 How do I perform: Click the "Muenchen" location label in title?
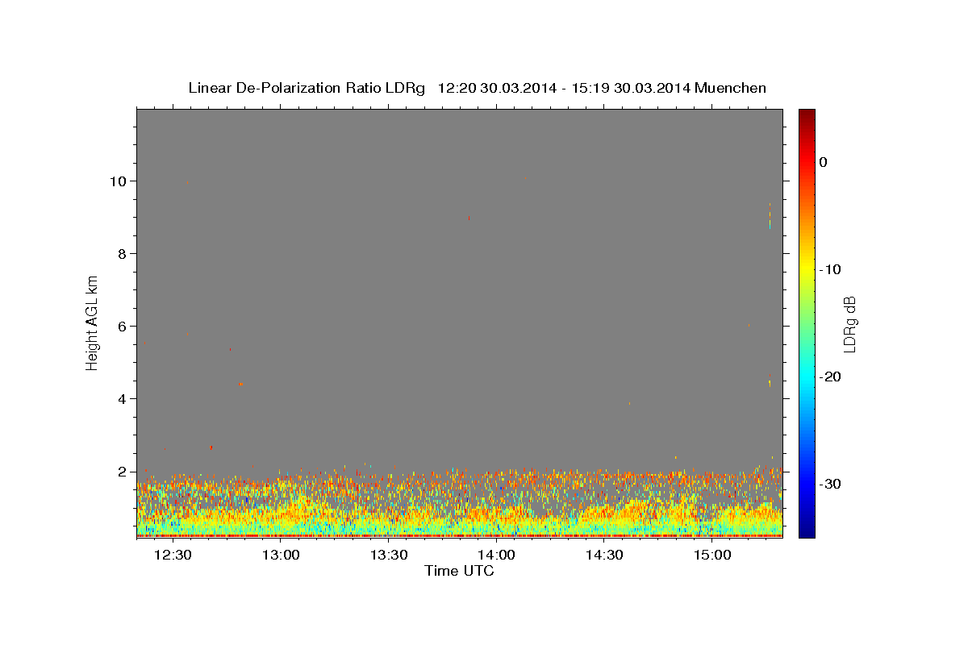click(x=731, y=88)
